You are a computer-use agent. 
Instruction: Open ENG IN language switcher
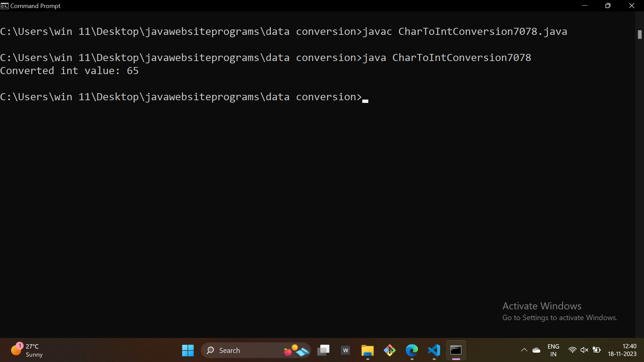click(x=553, y=350)
